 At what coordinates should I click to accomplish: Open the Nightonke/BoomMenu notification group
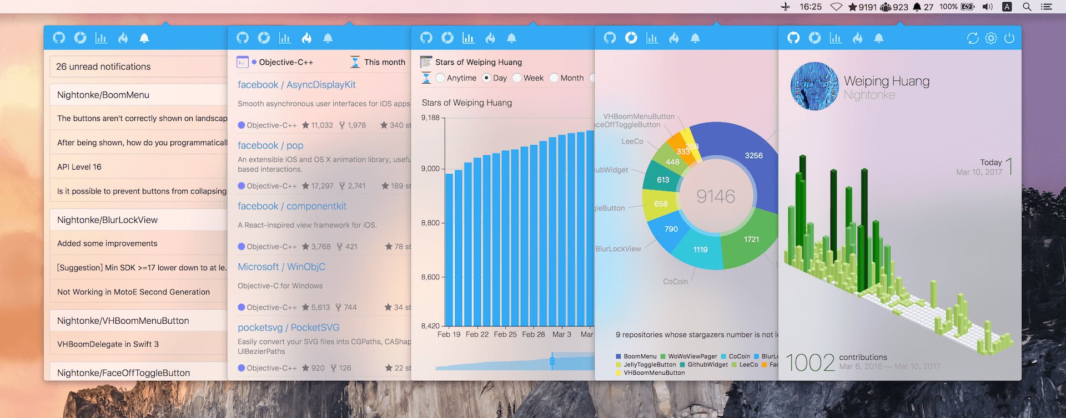[138, 95]
